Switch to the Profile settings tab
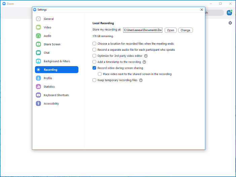 (48, 78)
